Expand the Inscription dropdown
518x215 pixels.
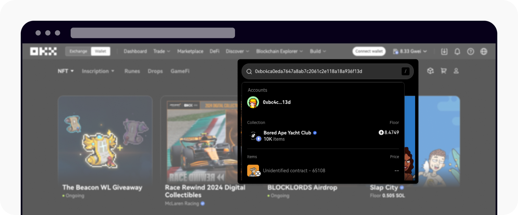click(98, 71)
